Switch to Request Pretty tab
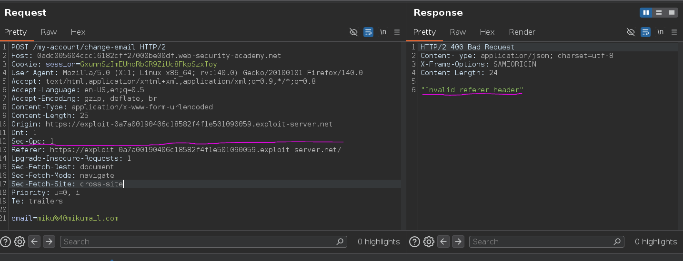This screenshot has width=683, height=261. point(15,32)
